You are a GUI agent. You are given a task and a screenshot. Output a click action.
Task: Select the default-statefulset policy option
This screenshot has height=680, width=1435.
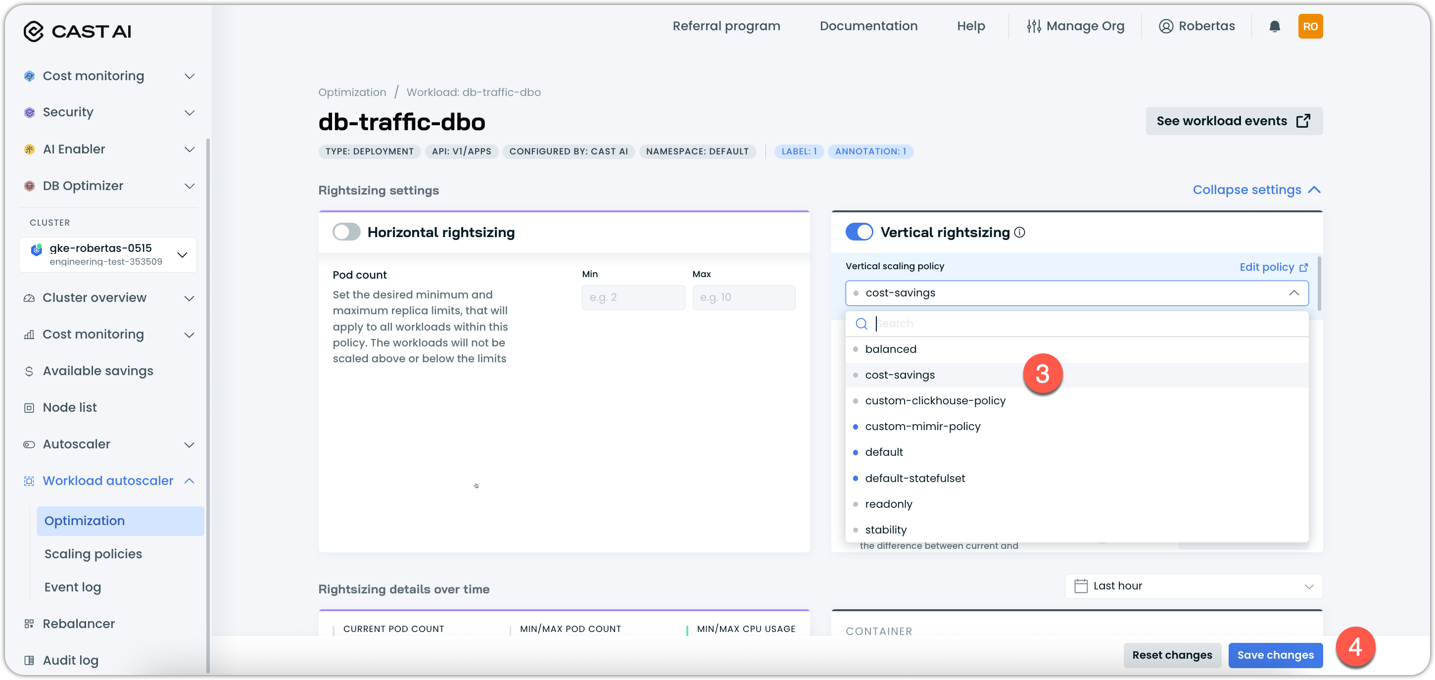coord(1076,478)
